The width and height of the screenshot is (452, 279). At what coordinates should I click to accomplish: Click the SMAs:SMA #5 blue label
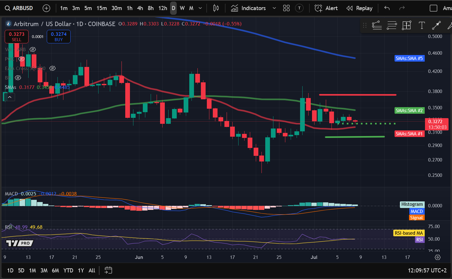click(409, 58)
